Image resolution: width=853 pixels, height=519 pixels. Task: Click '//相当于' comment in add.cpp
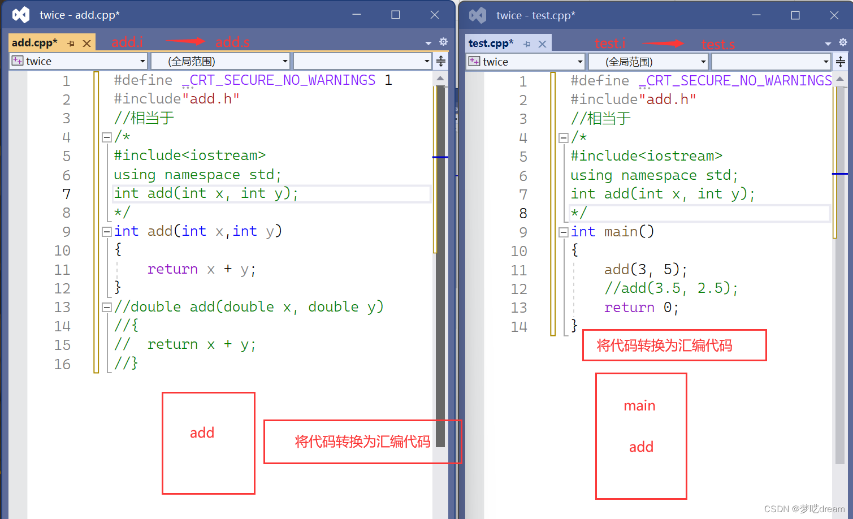pos(144,118)
